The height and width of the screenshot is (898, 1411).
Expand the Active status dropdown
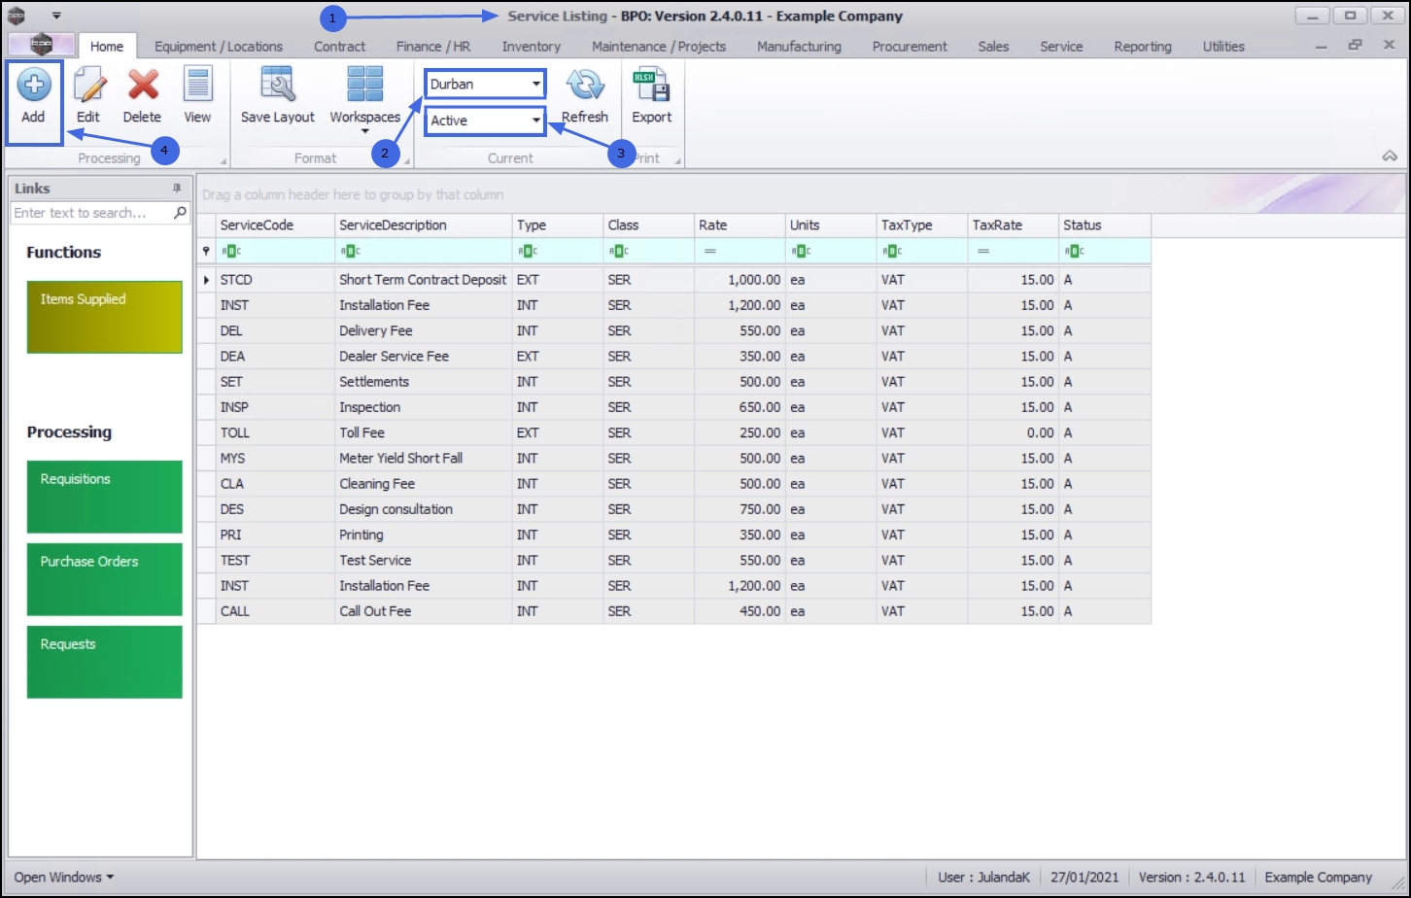[x=536, y=121]
